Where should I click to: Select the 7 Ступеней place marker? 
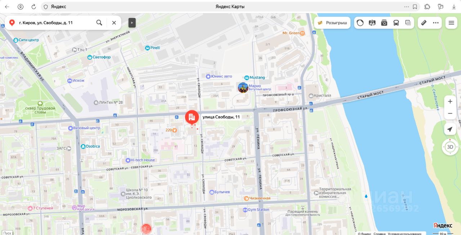pos(30,208)
